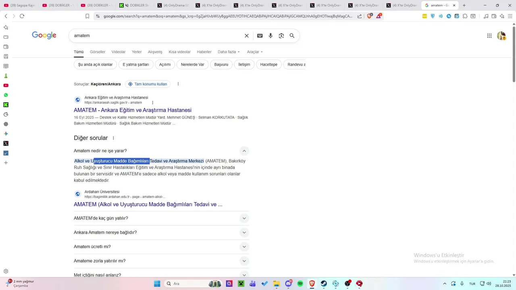Open the Kick shortcut in sidebar

6,105
